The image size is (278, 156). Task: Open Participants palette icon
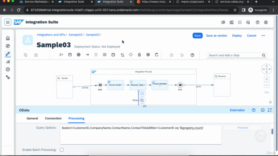click(x=61, y=55)
